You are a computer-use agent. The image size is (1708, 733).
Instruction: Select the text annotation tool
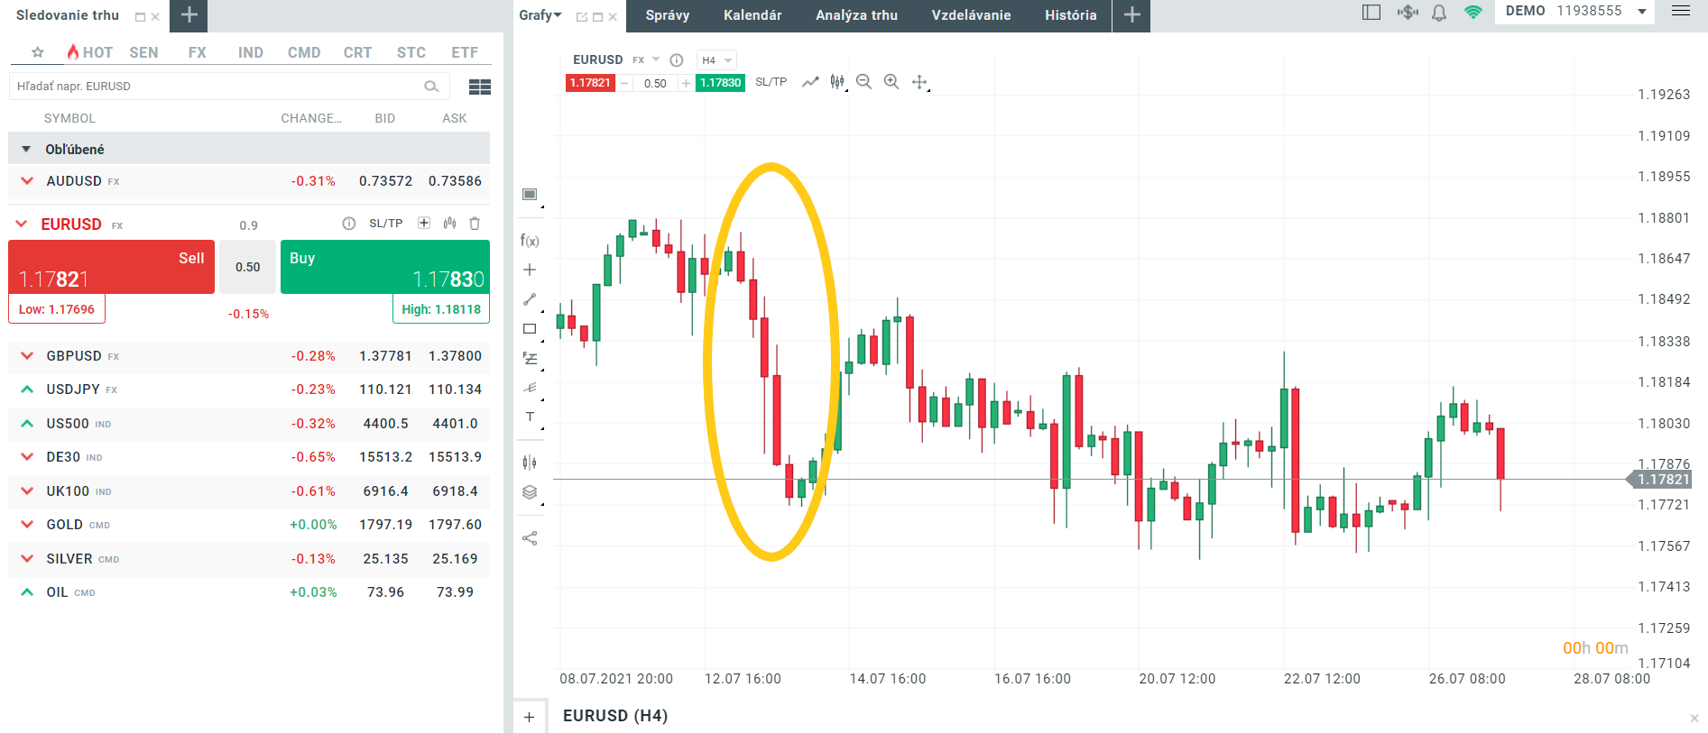(x=530, y=417)
